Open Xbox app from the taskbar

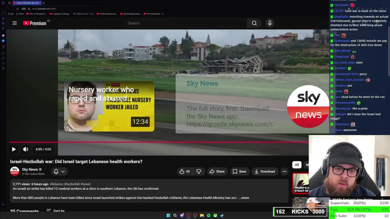(x=215, y=215)
